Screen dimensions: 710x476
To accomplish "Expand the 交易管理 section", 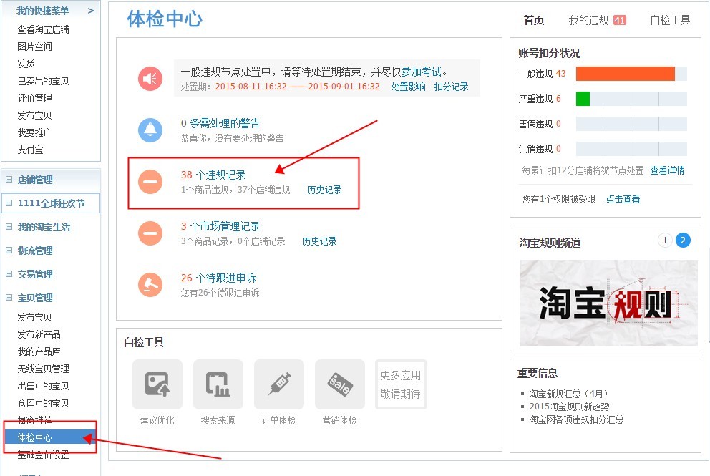I will coord(9,273).
